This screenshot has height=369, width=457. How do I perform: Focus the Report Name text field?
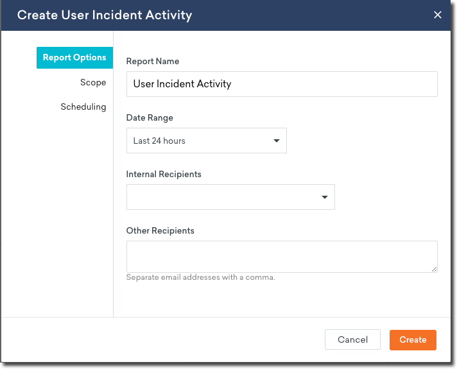tap(281, 84)
